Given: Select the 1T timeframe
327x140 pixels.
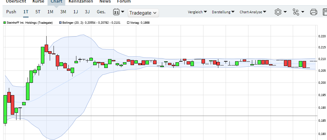Looking at the screenshot, I should [26, 12].
